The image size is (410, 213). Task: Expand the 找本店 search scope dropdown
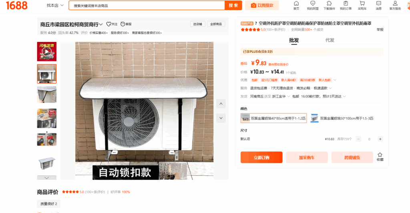tap(55, 6)
